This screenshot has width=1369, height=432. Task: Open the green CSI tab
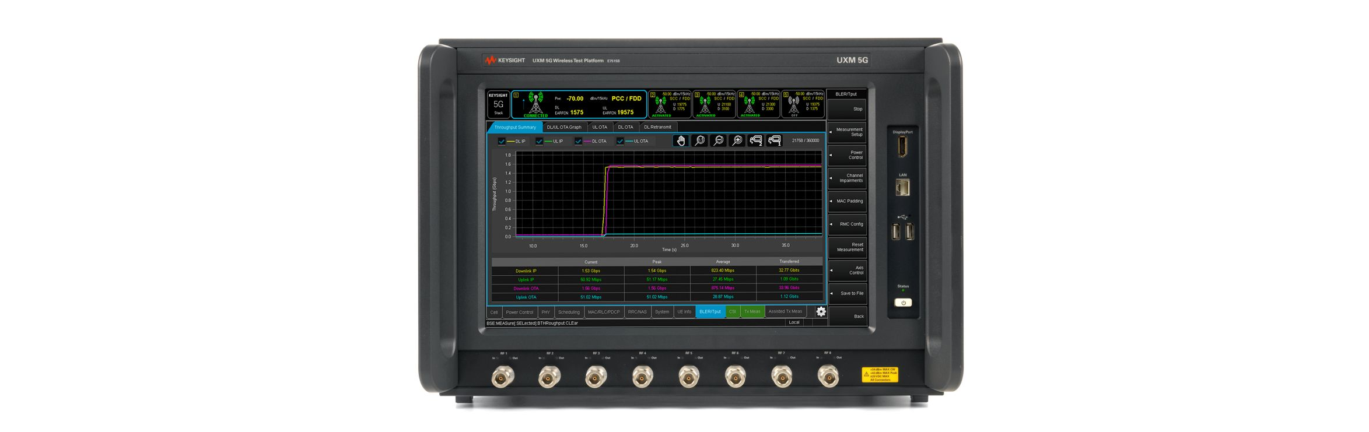coord(733,312)
